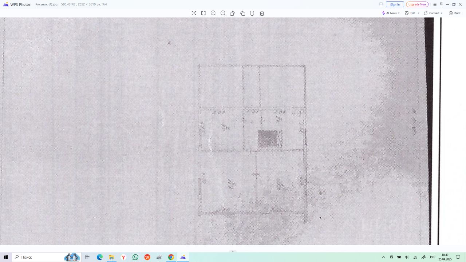Click the user avatar icon

point(381,4)
